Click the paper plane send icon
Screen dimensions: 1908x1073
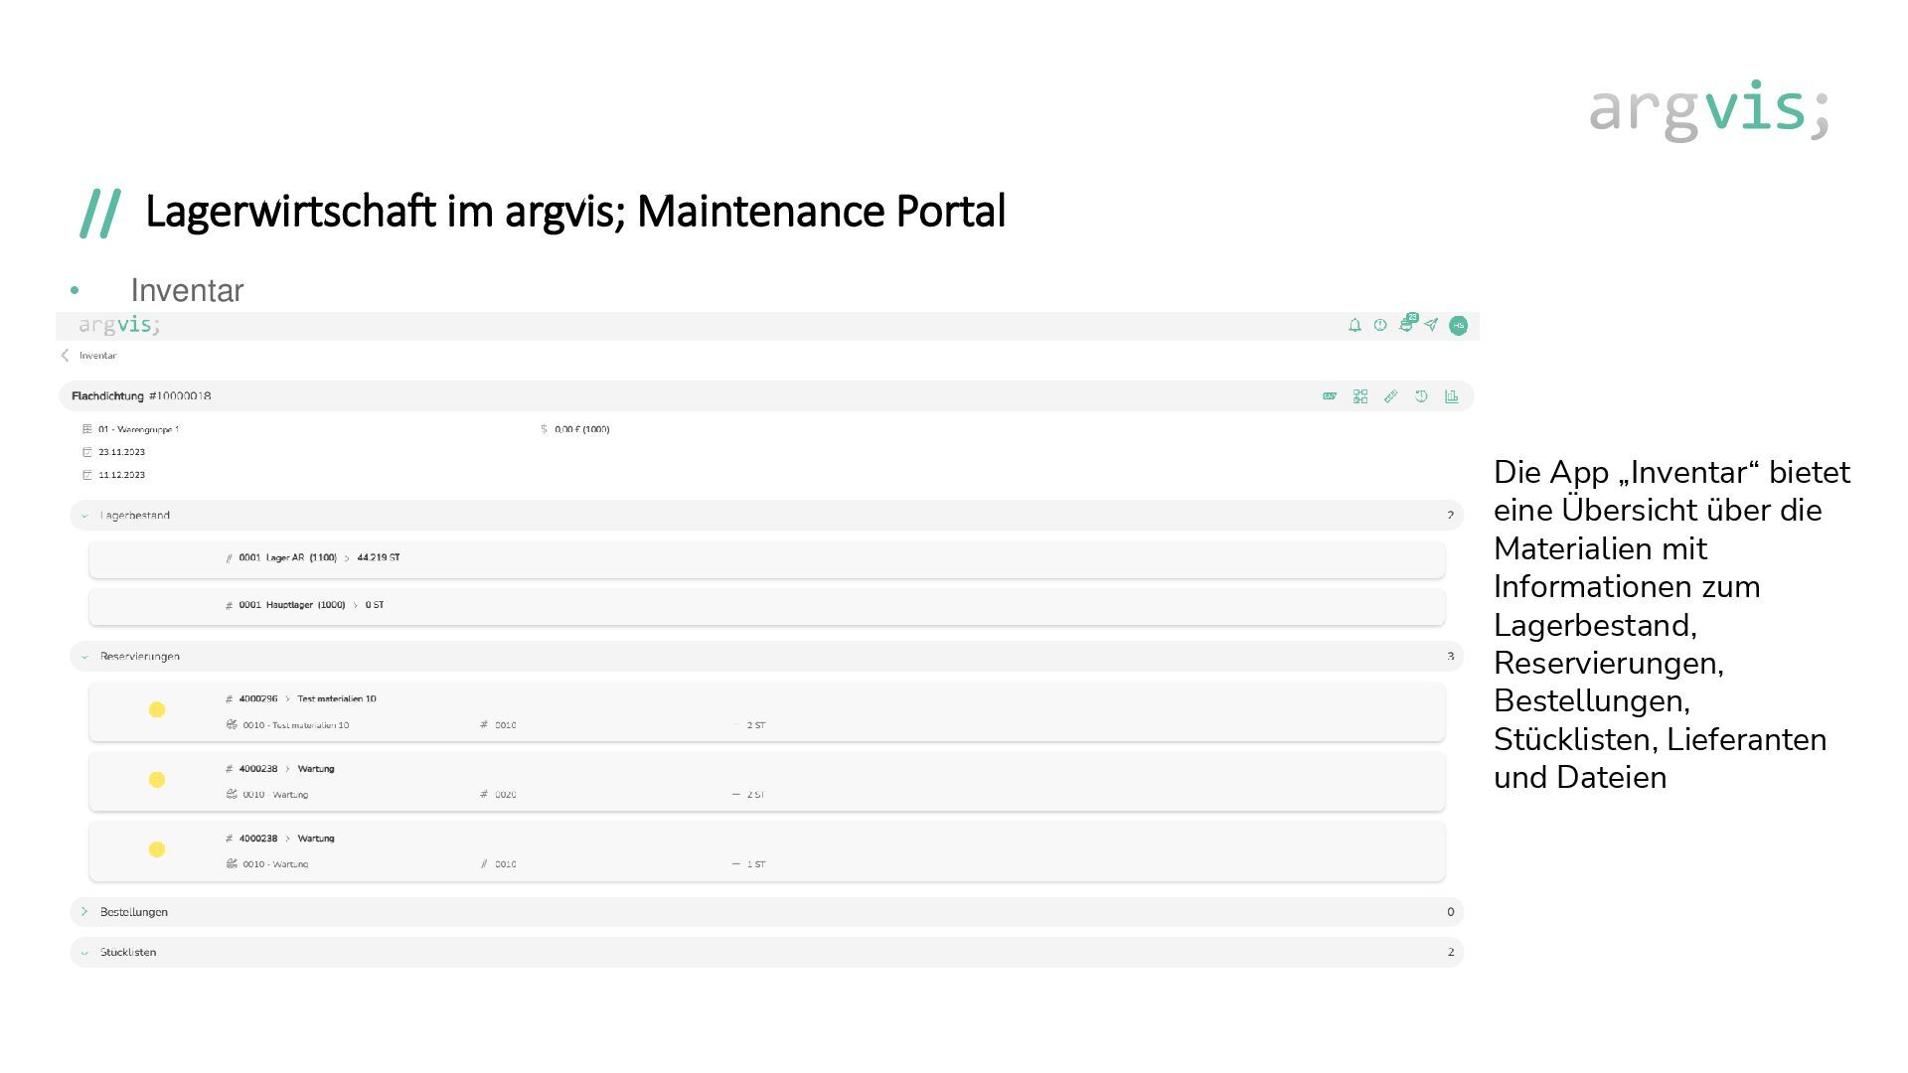pos(1431,325)
